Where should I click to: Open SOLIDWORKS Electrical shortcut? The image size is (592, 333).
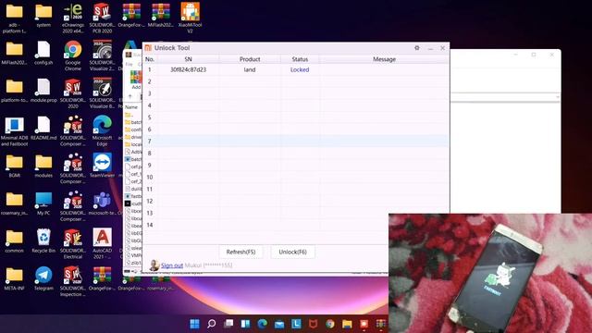tap(73, 243)
